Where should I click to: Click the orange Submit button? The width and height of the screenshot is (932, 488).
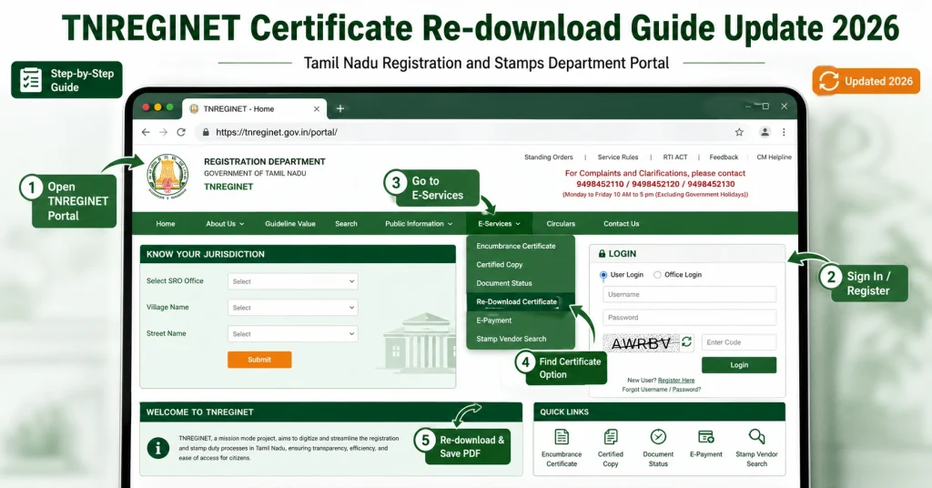(259, 360)
